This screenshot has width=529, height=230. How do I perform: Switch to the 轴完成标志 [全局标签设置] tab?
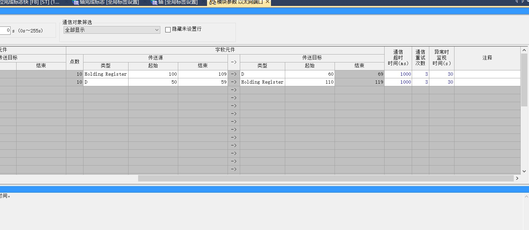click(109, 2)
